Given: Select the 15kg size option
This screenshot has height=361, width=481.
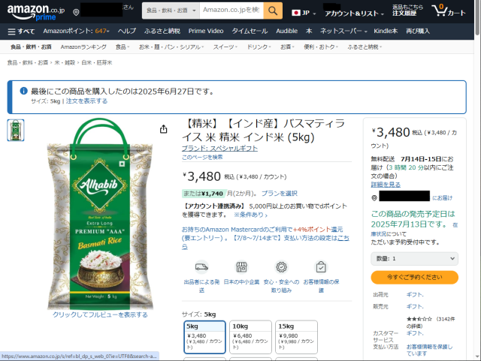Looking at the screenshot, I should tap(296, 337).
